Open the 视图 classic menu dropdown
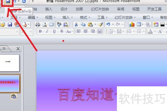 [50, 17]
